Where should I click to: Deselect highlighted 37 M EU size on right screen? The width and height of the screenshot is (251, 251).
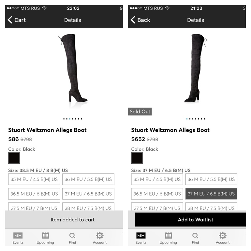point(211,194)
